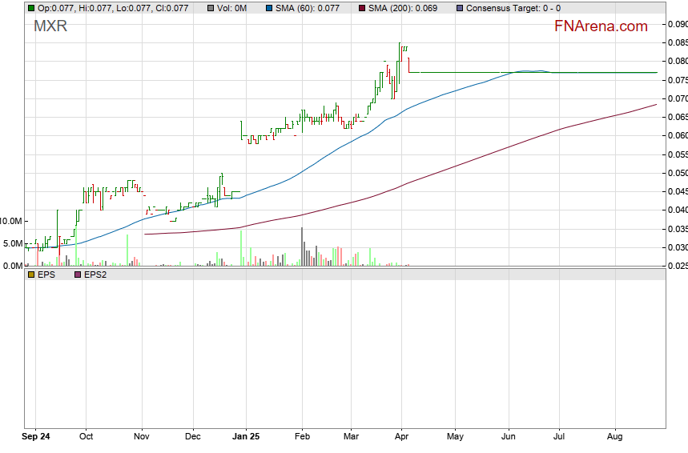Click the 0.025 price axis label

[677, 266]
